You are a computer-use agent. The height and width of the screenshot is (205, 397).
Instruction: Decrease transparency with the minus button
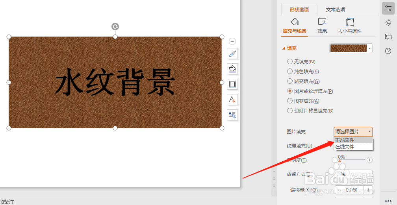click(x=334, y=160)
